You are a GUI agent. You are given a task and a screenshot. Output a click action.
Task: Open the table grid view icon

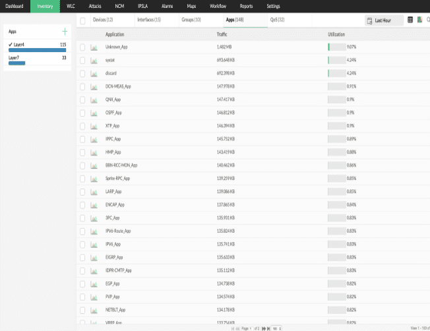(x=411, y=20)
